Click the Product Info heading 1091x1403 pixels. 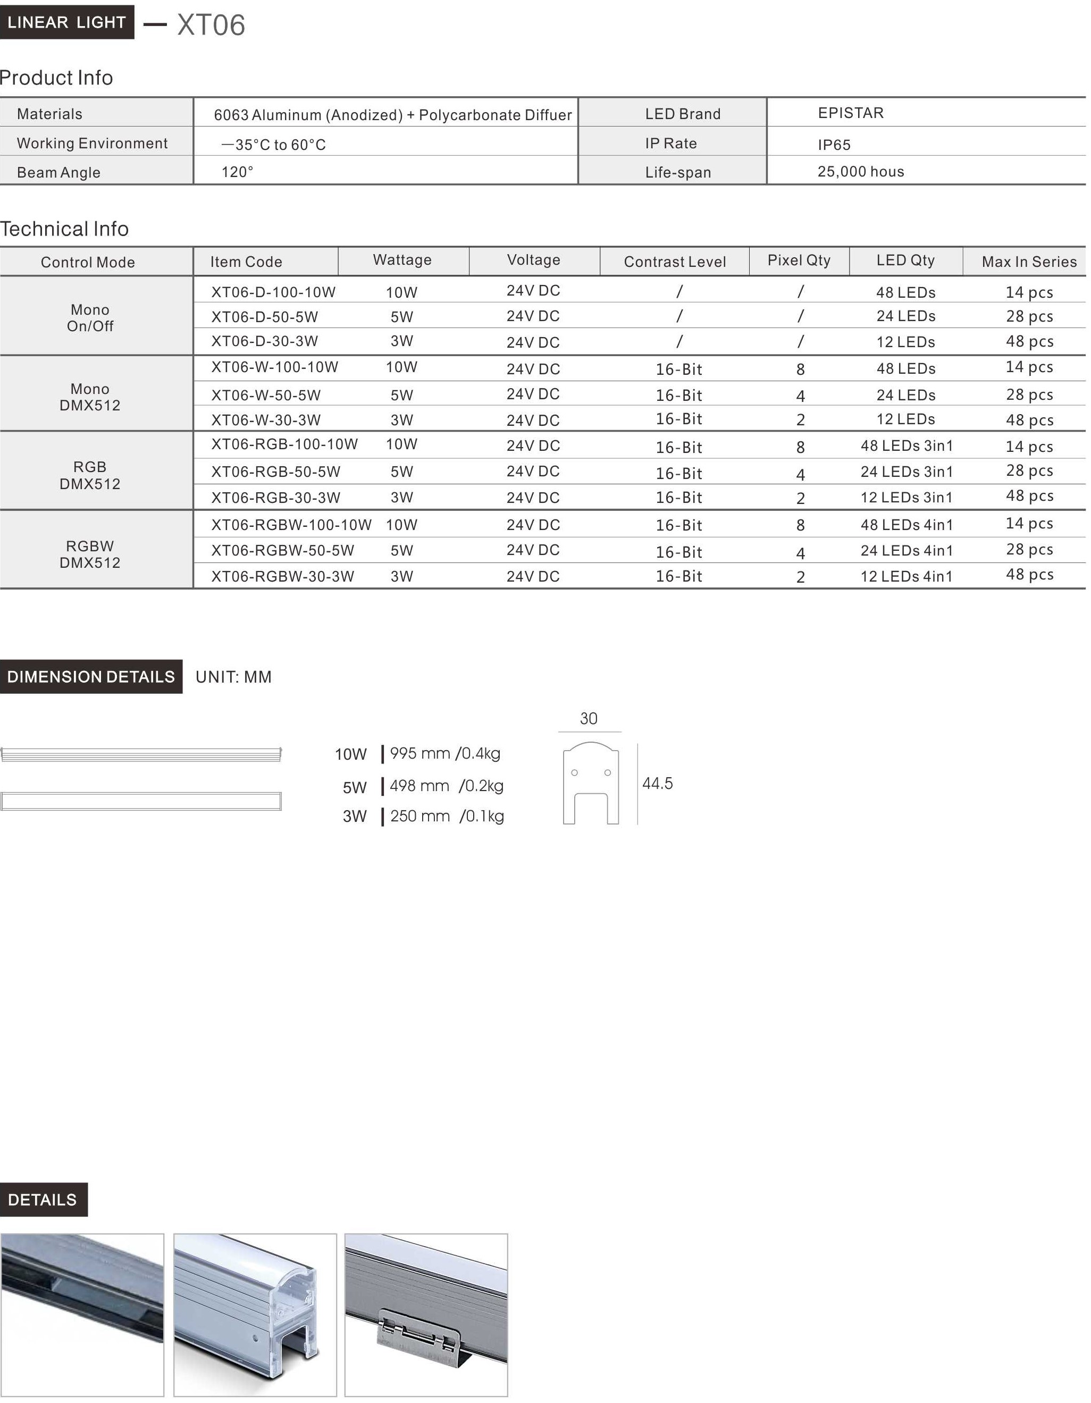[x=56, y=78]
